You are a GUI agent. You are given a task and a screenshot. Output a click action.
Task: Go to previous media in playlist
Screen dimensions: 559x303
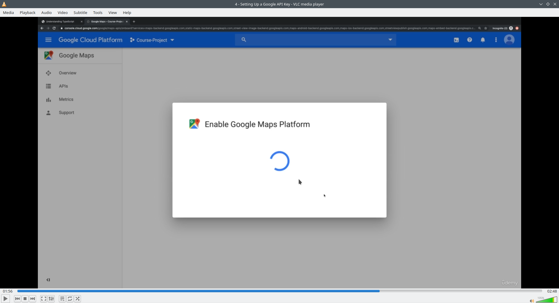click(17, 299)
